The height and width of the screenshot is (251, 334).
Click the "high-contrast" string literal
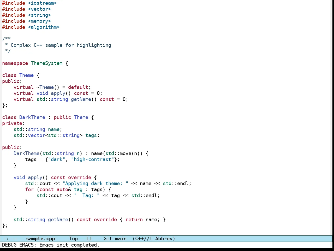pos(92,159)
